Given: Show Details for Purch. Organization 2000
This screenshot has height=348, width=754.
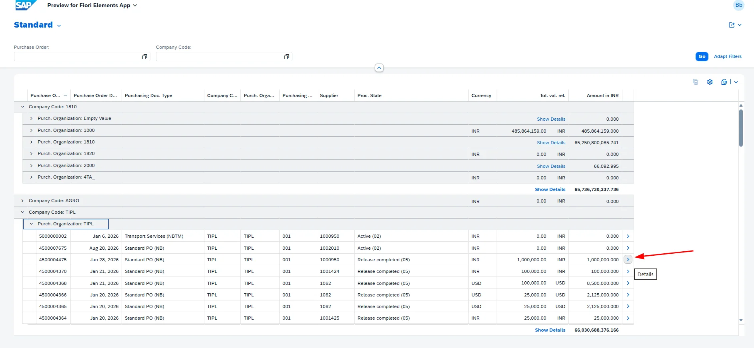Looking at the screenshot, I should click(x=551, y=166).
